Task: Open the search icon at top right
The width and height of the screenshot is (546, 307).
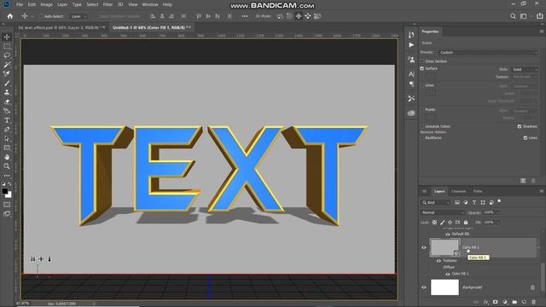Action: coord(513,16)
